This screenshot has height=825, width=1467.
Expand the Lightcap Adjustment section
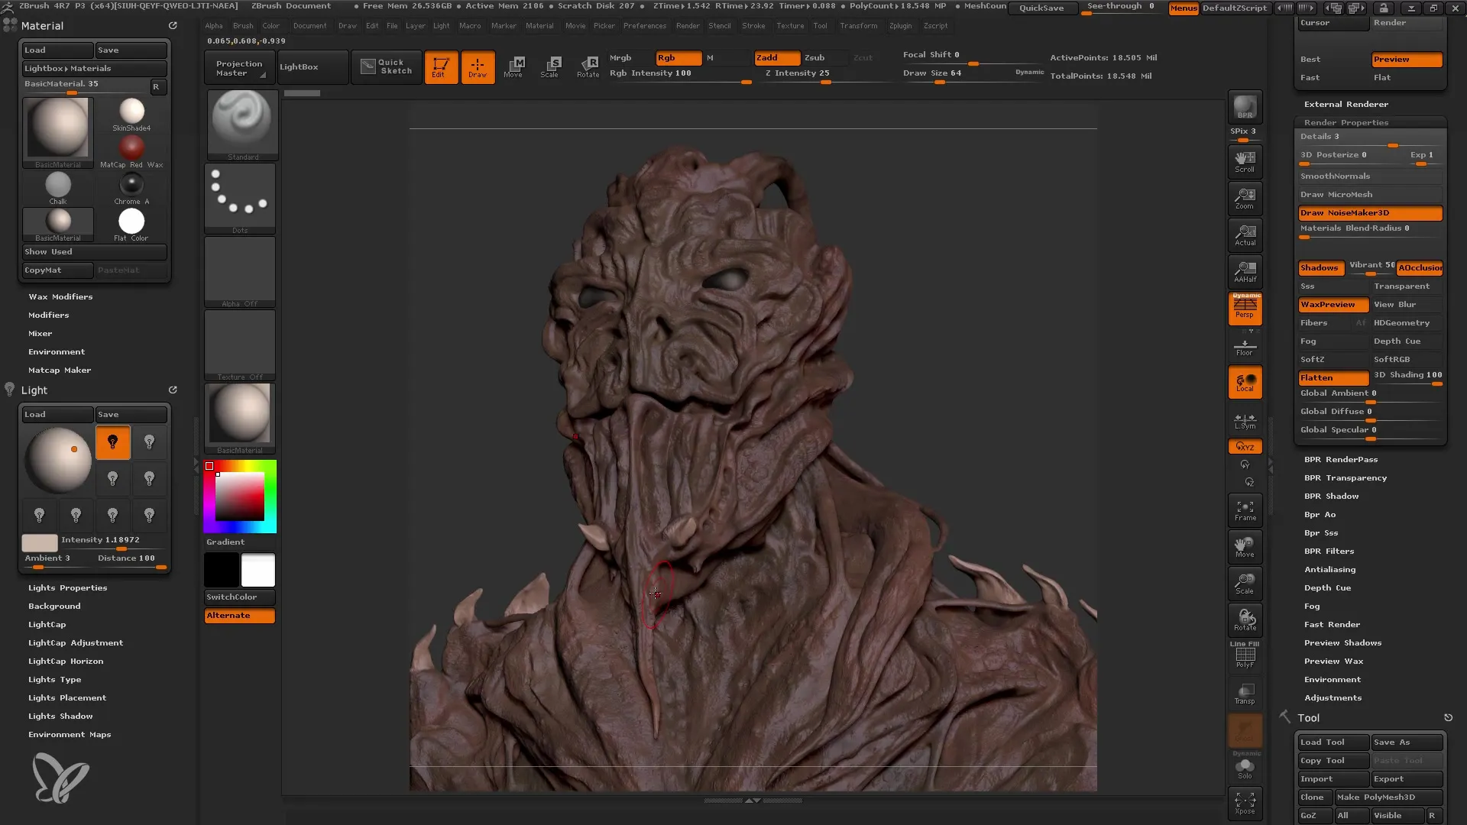[76, 642]
